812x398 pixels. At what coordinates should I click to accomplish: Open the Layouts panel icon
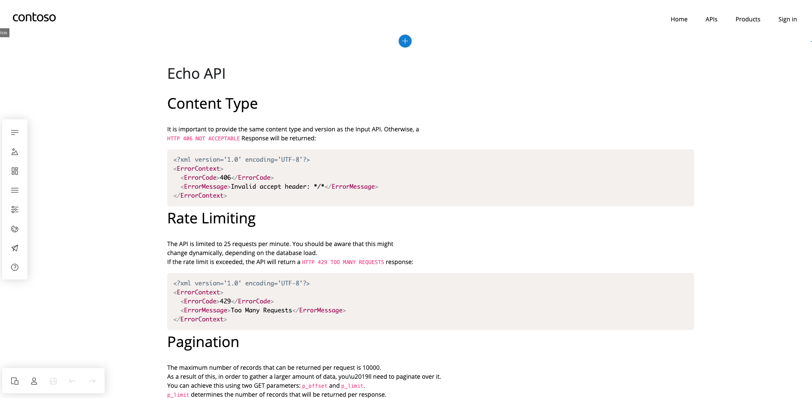[15, 171]
